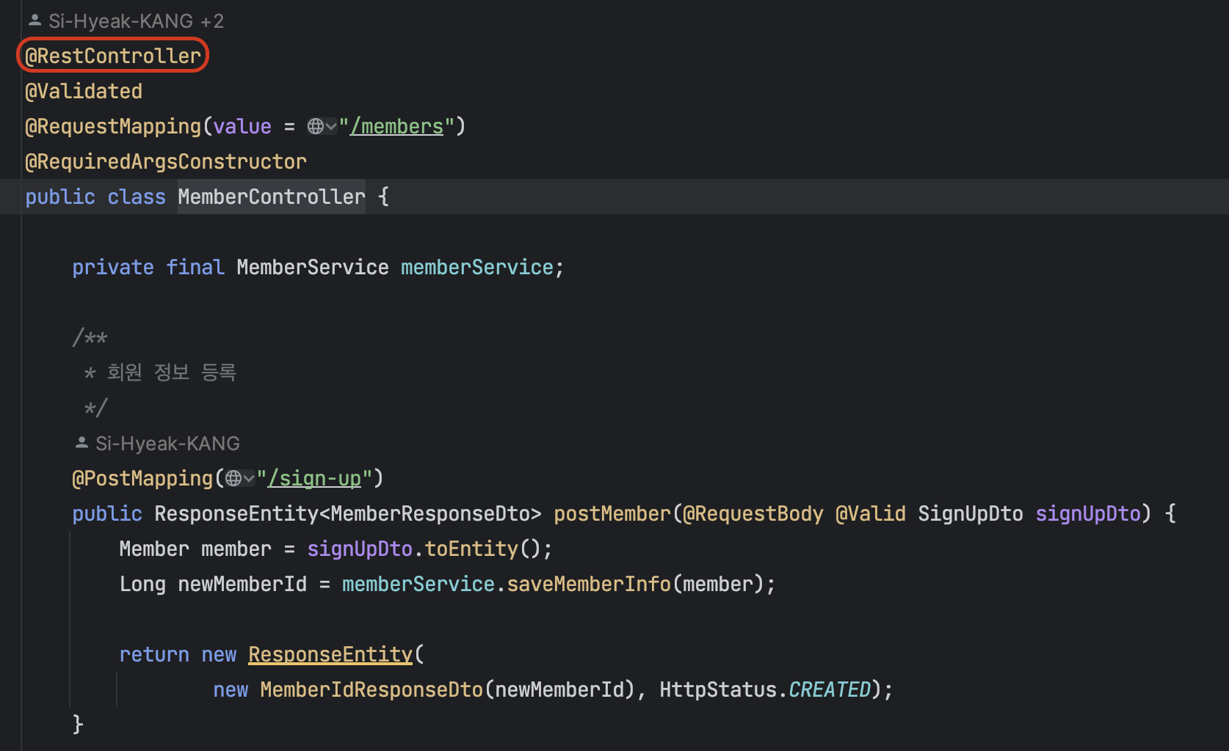The height and width of the screenshot is (751, 1229).
Task: Click the MemberService type name
Action: [x=313, y=267]
